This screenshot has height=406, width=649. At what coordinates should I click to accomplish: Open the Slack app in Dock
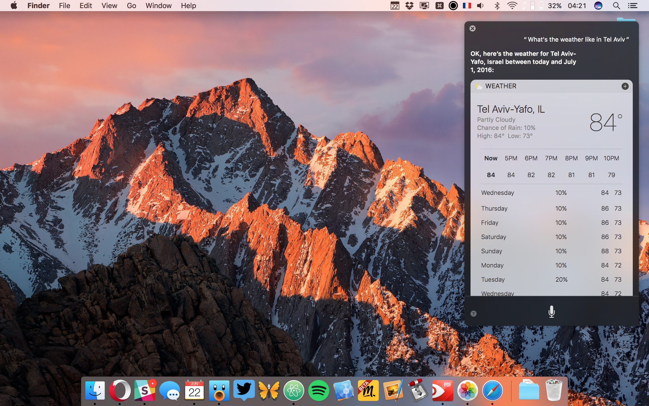point(145,391)
